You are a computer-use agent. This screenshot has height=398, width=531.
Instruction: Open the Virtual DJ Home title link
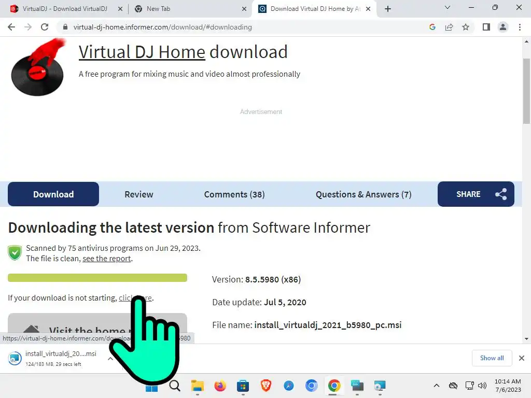[x=142, y=52]
